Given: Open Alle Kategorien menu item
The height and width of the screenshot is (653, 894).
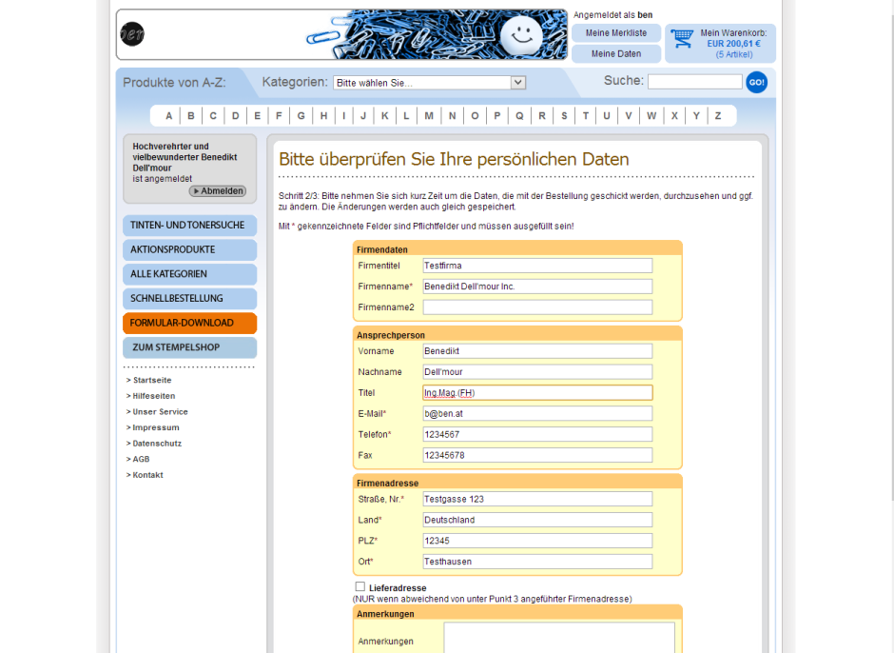Looking at the screenshot, I should 190,274.
